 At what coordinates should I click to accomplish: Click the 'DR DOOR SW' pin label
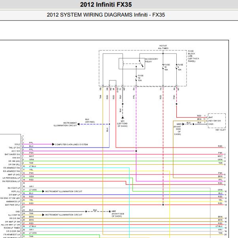click(13, 231)
